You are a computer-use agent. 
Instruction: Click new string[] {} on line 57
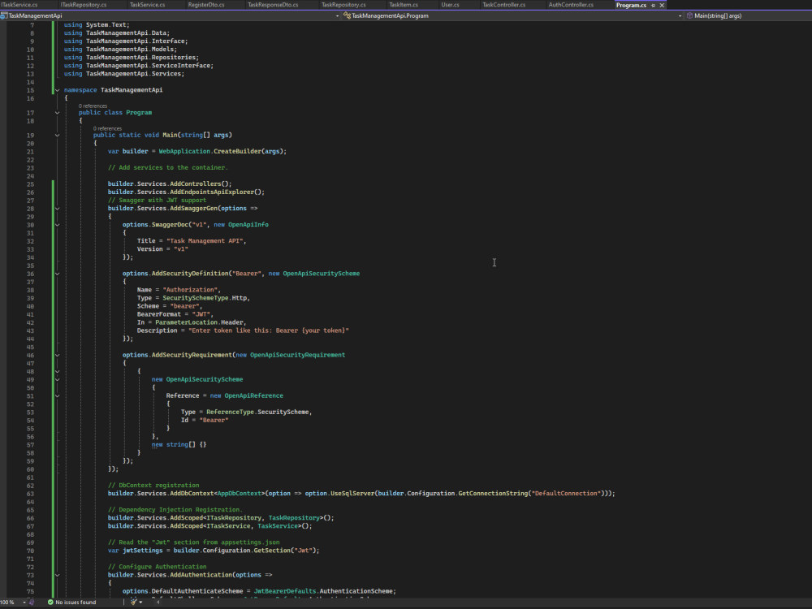(x=179, y=445)
